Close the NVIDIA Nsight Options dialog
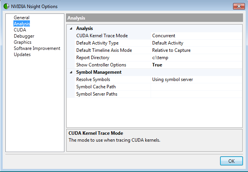 239,7
